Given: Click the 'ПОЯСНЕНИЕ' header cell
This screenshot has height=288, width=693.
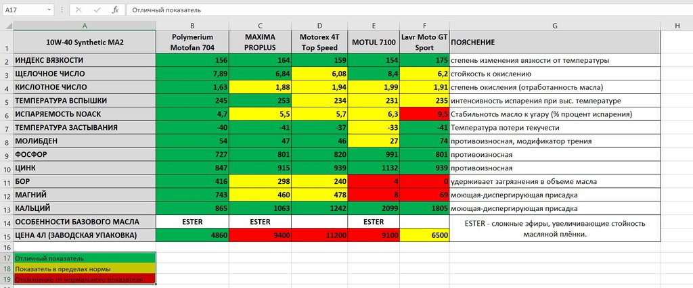Looking at the screenshot, I should 555,42.
